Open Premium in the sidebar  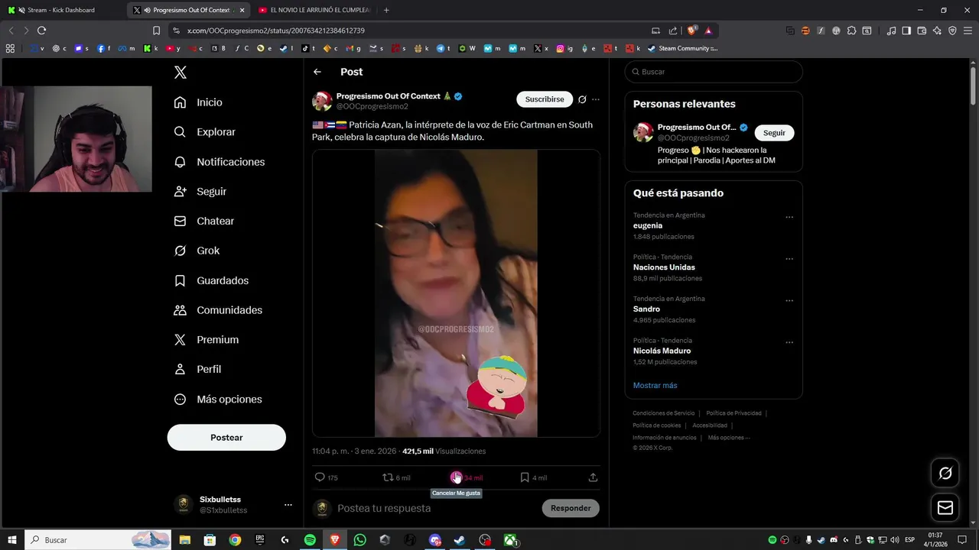click(x=206, y=340)
